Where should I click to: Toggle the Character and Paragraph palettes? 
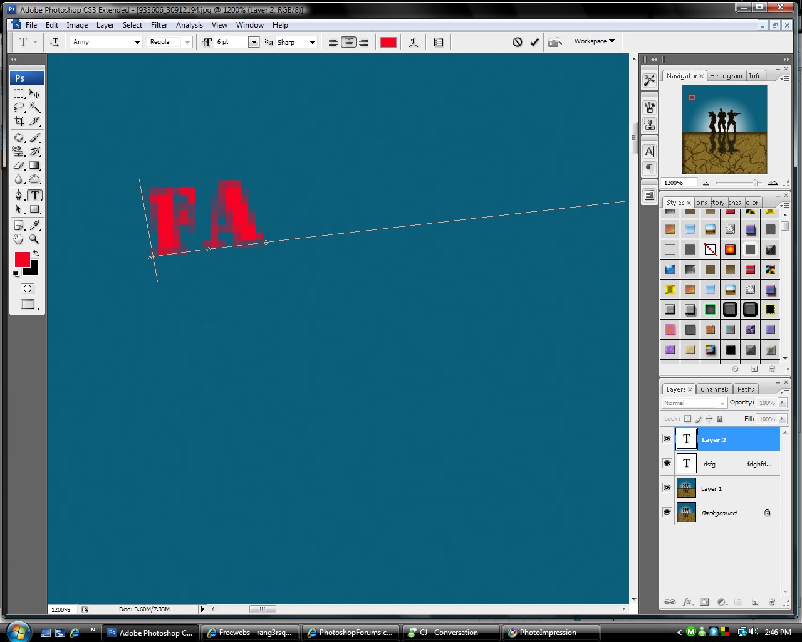pyautogui.click(x=439, y=42)
